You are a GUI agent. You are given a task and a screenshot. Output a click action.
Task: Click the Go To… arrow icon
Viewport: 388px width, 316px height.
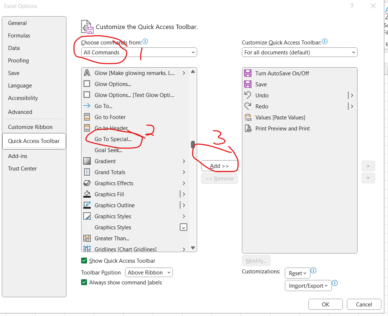click(x=87, y=106)
